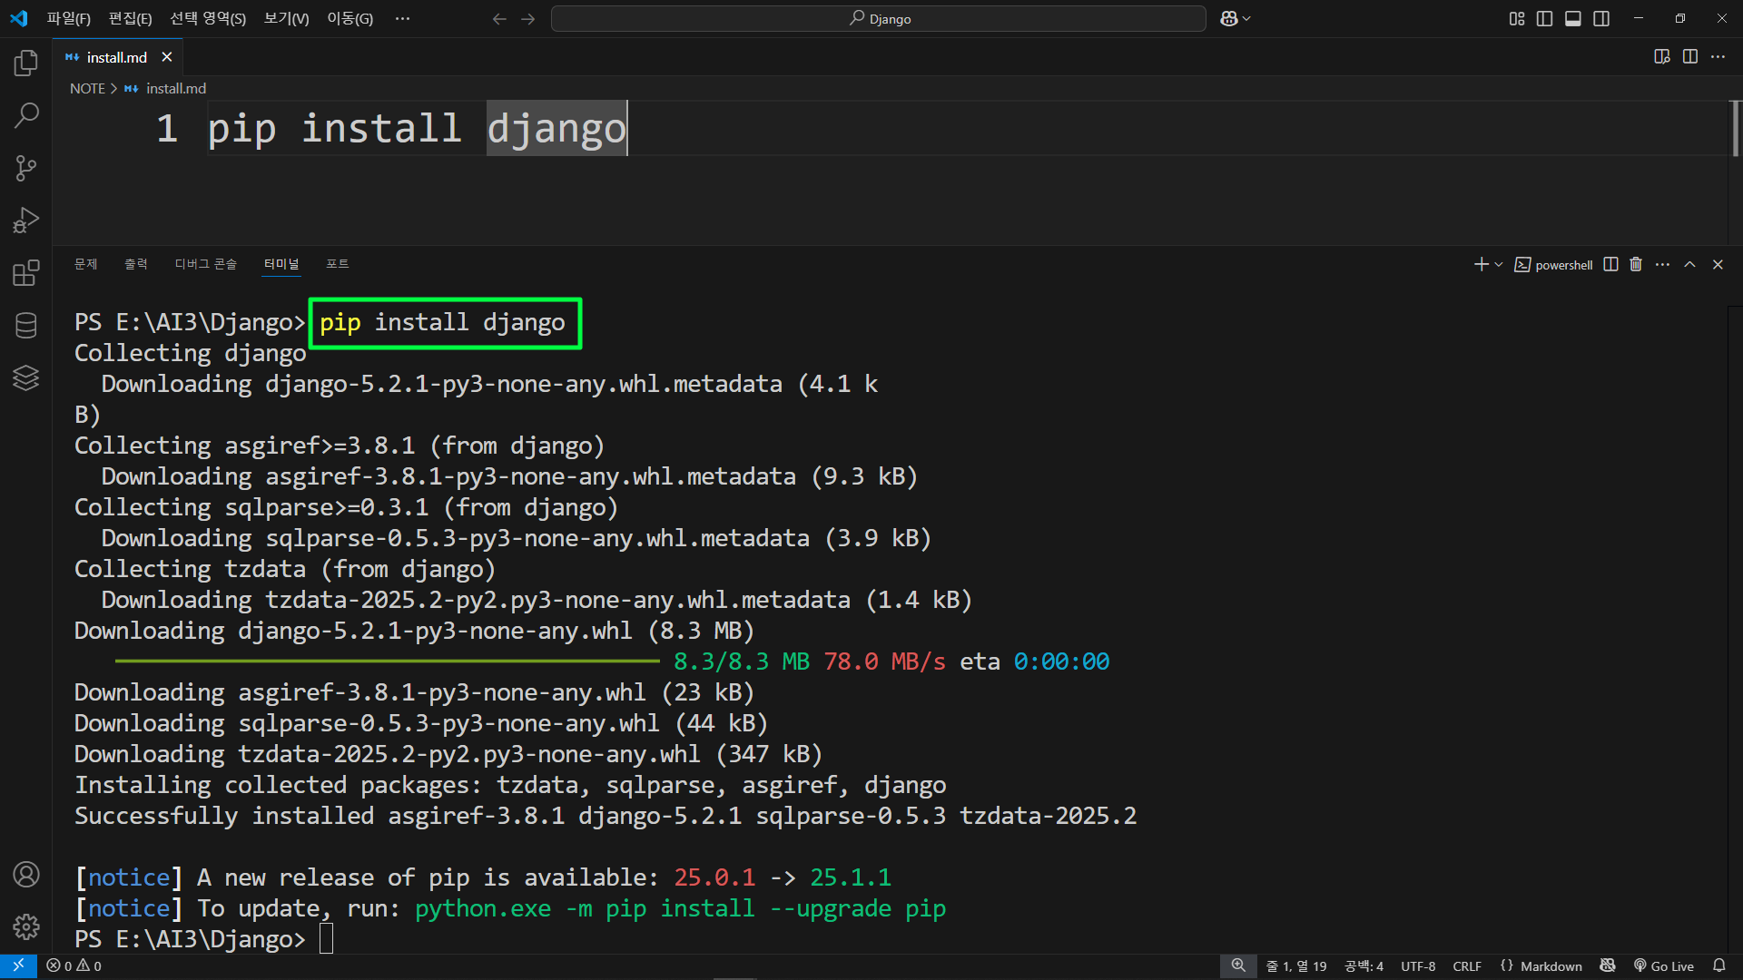Click the Django command center search
Screen dimensions: 1743x980
click(878, 19)
